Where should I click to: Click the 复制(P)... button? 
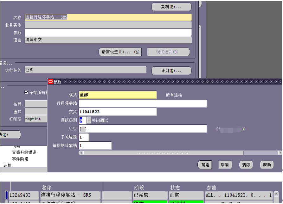(171, 7)
